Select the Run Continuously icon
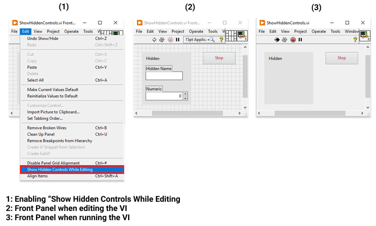 (162, 40)
